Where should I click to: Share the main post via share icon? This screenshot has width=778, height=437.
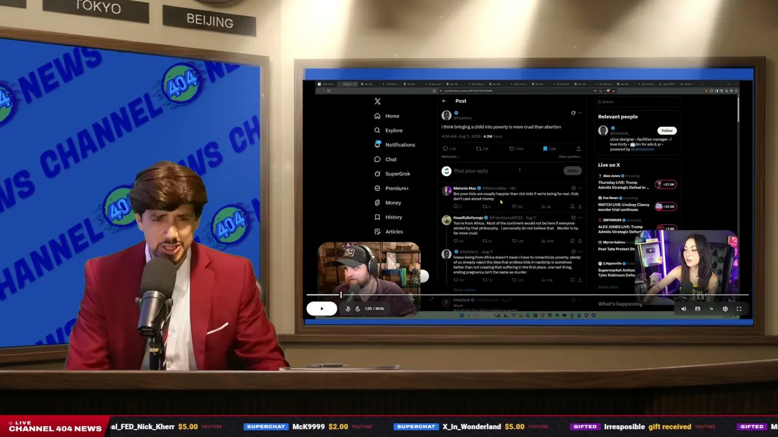(578, 149)
